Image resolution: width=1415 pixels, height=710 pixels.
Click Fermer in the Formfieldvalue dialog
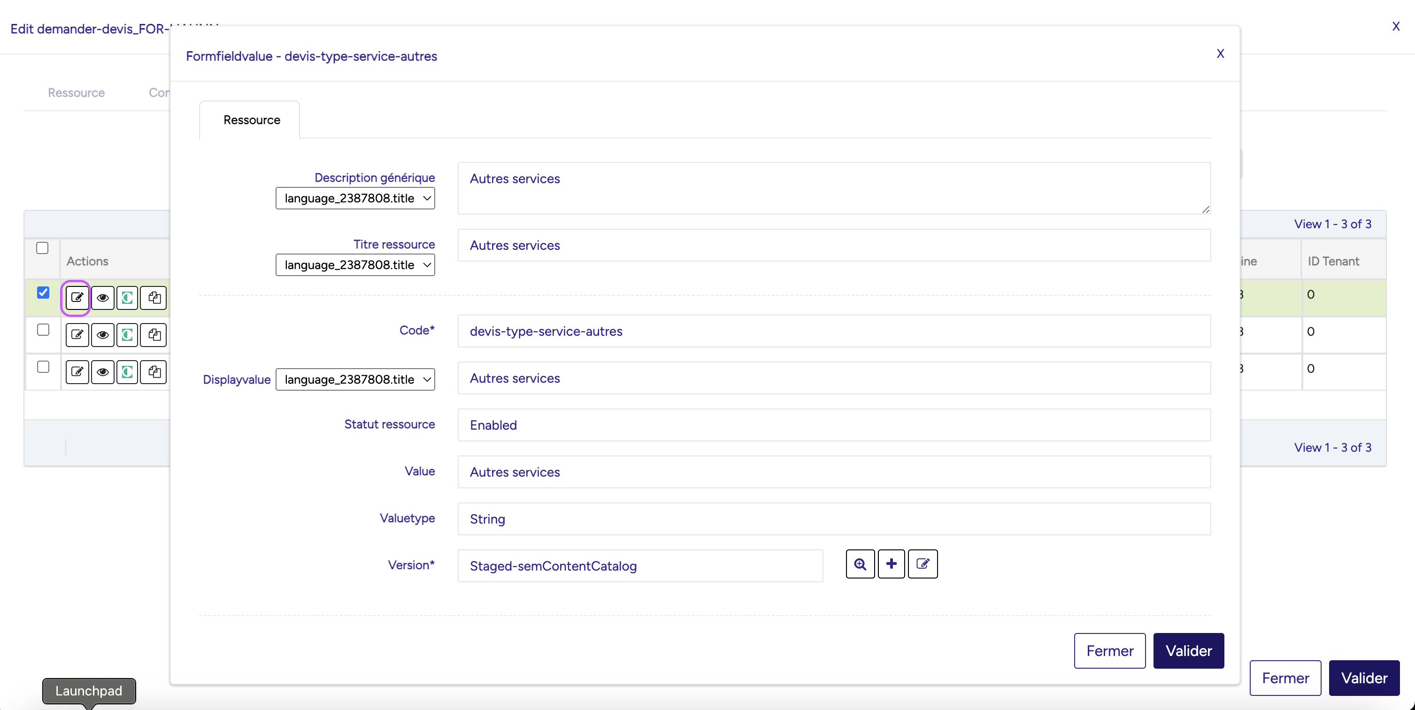pos(1109,651)
